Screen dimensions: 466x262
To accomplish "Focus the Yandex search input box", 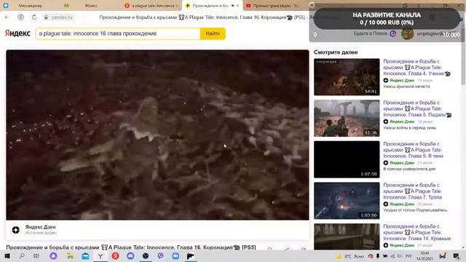I will (x=118, y=33).
